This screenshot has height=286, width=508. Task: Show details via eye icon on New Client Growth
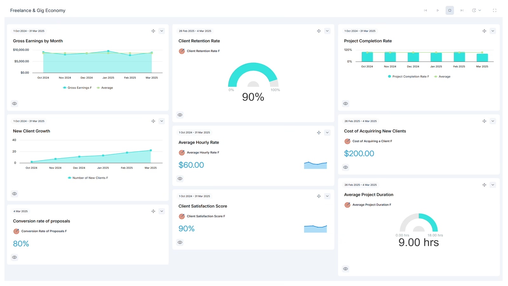coord(14,194)
